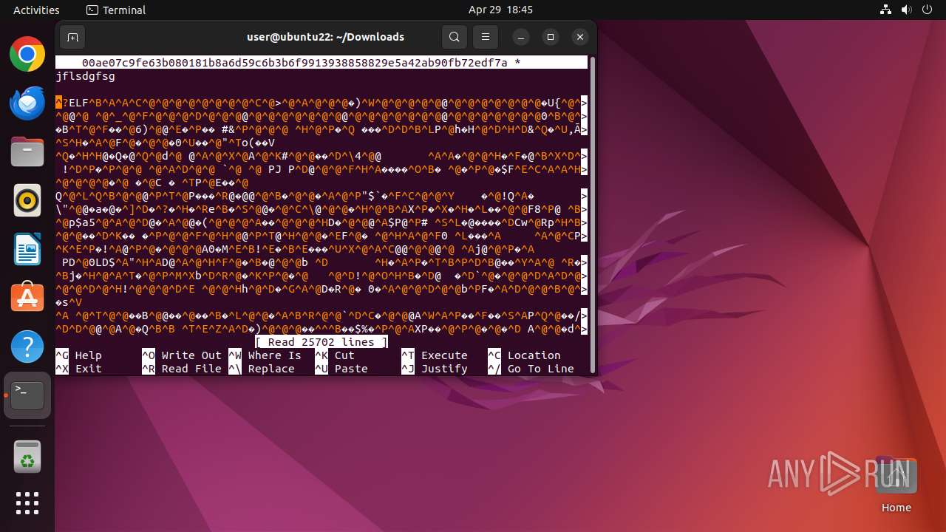
Task: Search in the terminal window
Action: pyautogui.click(x=455, y=37)
